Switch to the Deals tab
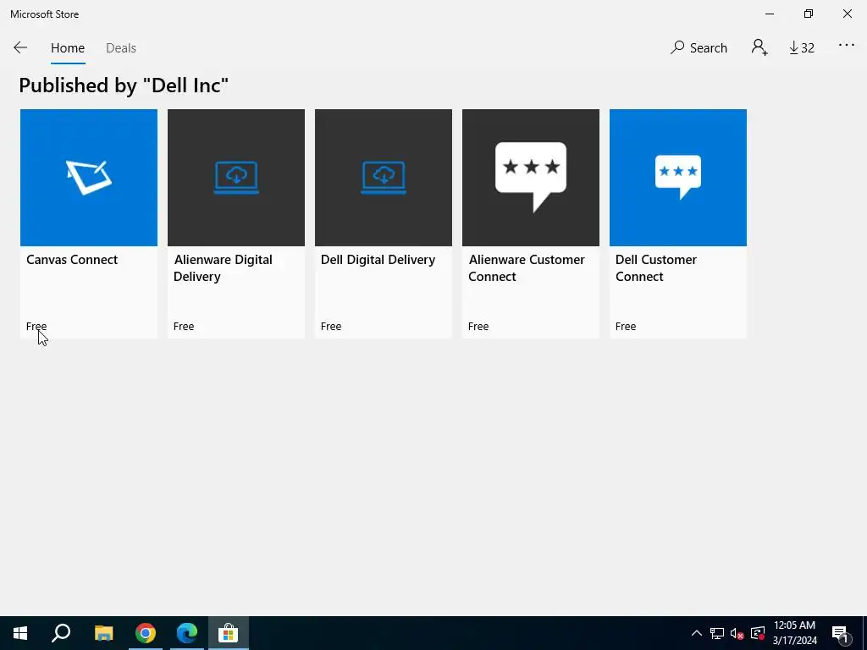867x650 pixels. (120, 48)
